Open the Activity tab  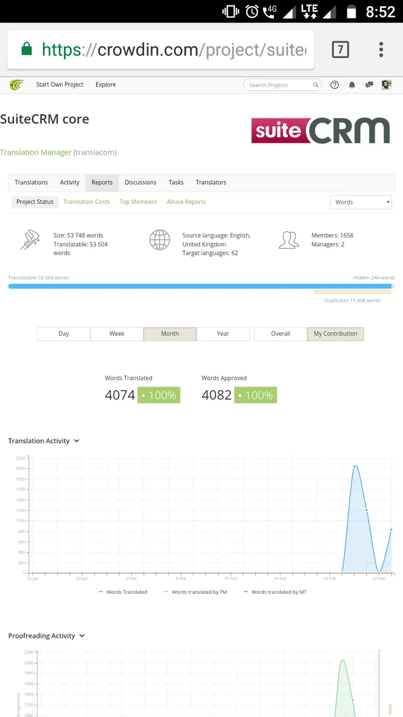(70, 183)
